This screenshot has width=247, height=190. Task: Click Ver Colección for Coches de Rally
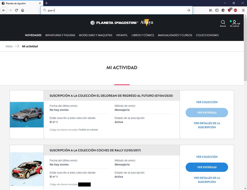(x=207, y=157)
